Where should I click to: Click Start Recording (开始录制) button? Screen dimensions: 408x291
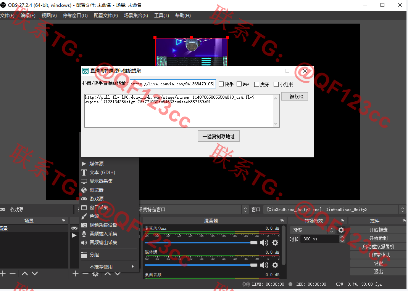coord(378,238)
